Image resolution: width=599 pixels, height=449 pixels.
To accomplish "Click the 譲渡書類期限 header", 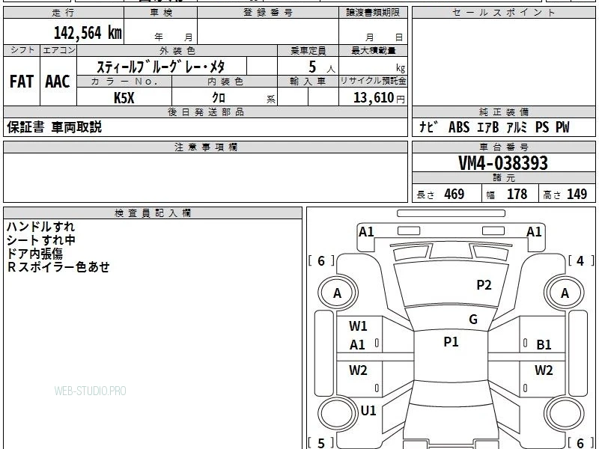I will 373,12.
